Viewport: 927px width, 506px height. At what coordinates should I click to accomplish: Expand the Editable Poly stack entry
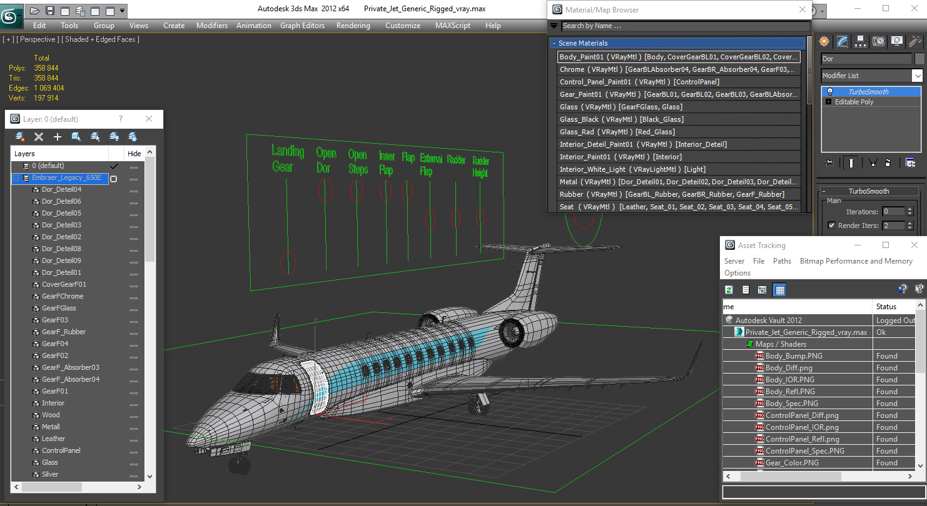click(x=829, y=102)
